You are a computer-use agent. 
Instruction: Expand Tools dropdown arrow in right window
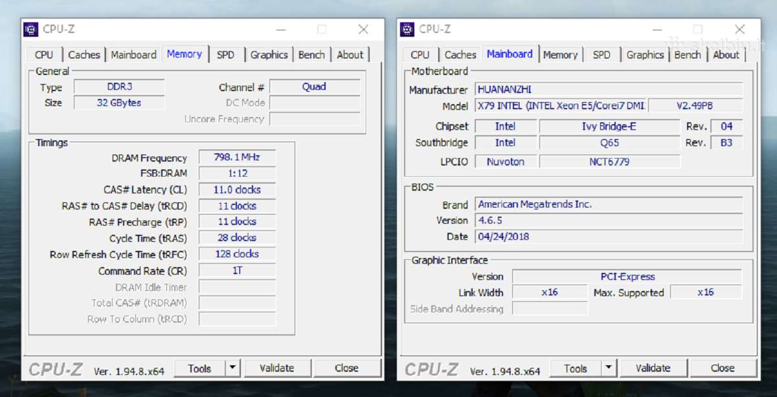pos(609,369)
